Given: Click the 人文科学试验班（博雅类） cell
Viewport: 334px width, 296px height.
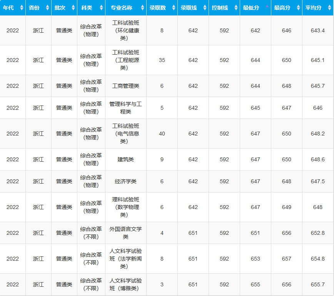Looking at the screenshot, I should tap(125, 284).
